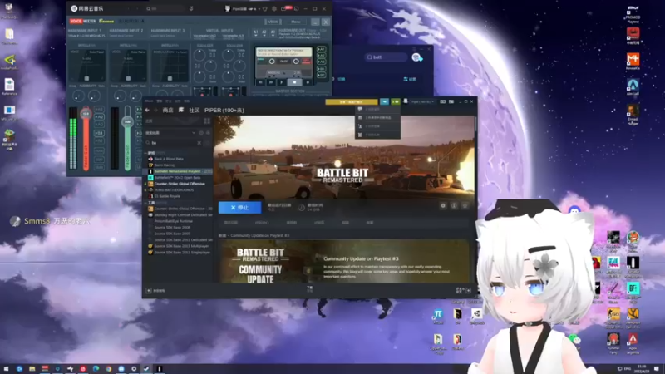Click NetEase Cloud Music search field
Viewport: 665px width, 374px height.
coord(165,8)
